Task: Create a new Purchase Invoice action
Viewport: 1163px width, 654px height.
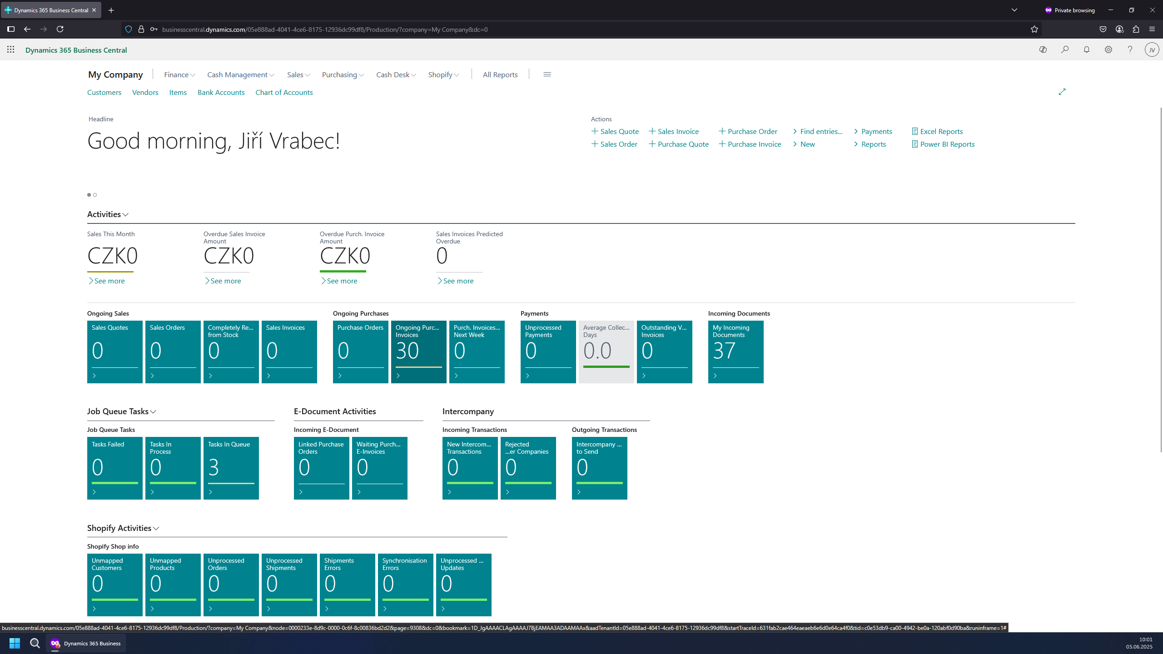Action: pyautogui.click(x=750, y=144)
